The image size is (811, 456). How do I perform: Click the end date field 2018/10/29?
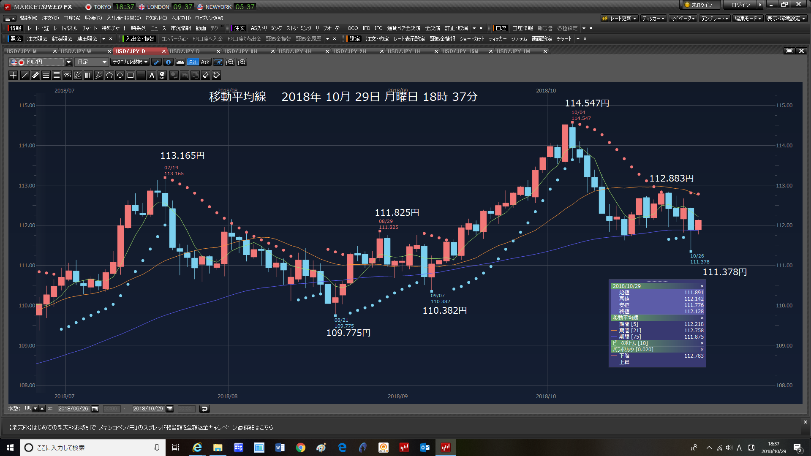click(148, 409)
